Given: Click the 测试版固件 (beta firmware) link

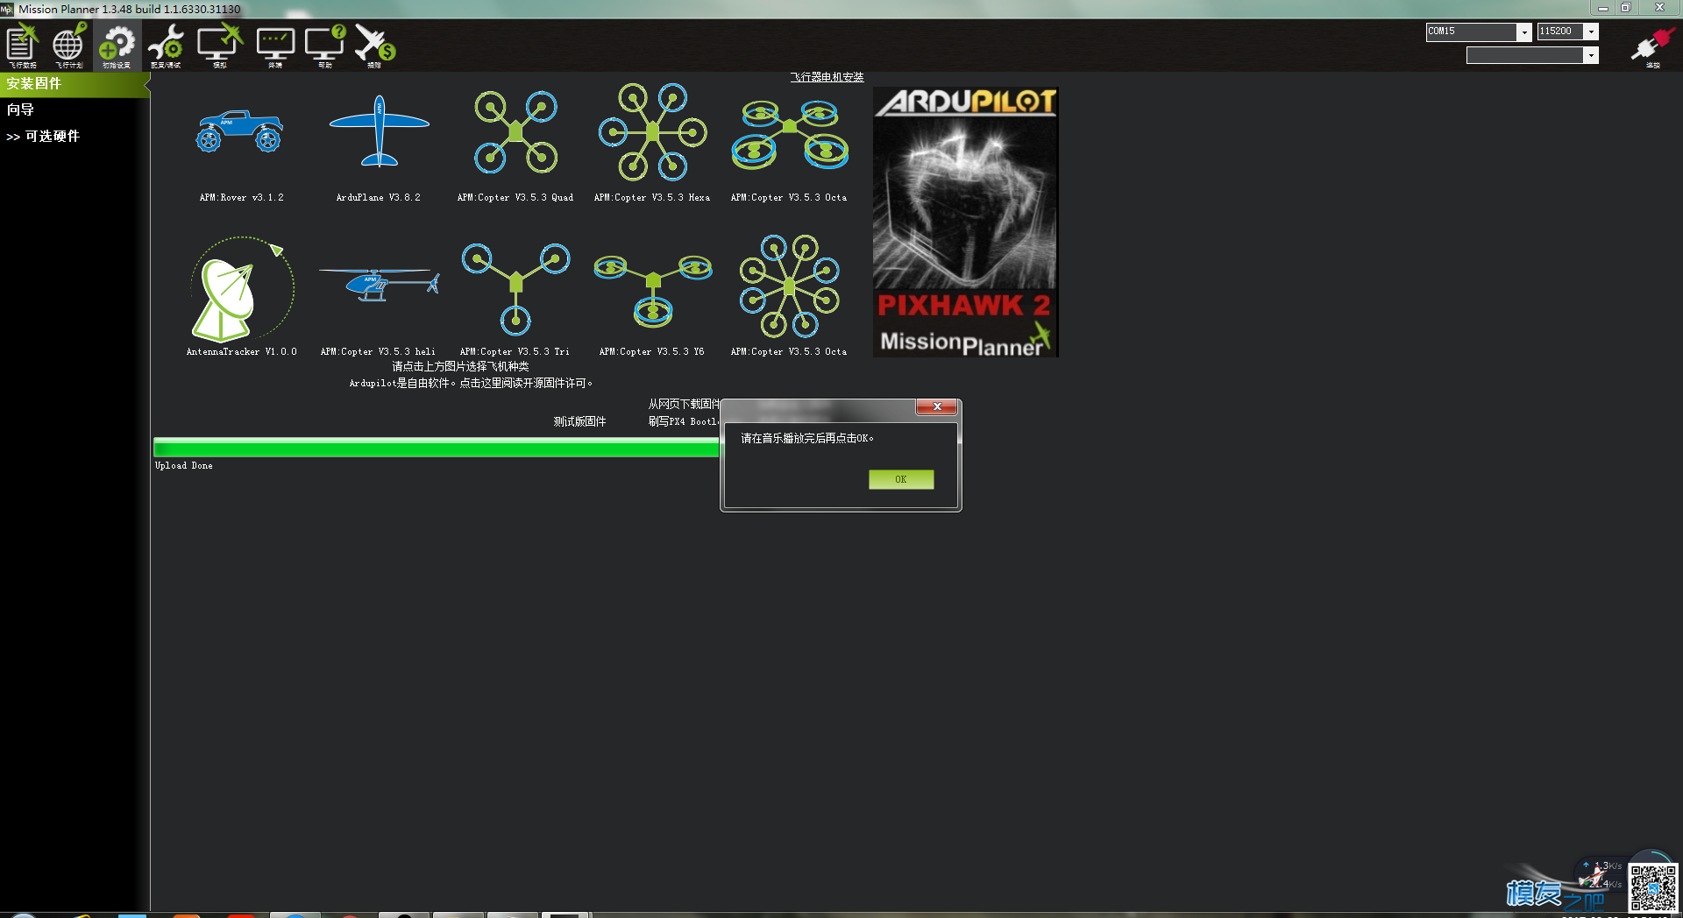Looking at the screenshot, I should pos(579,421).
